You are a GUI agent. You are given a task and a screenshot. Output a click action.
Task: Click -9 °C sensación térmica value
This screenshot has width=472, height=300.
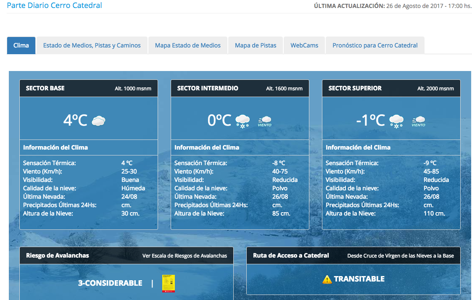click(430, 163)
